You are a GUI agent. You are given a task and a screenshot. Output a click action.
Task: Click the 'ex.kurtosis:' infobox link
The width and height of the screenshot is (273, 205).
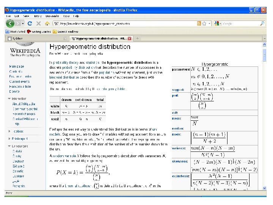(x=180, y=176)
